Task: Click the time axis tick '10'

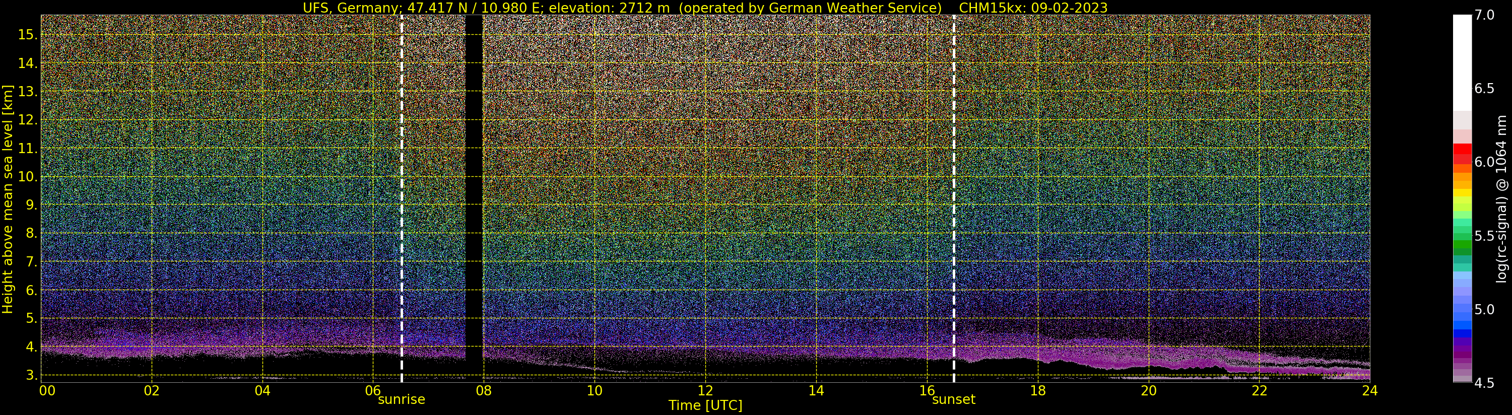Action: (x=595, y=390)
